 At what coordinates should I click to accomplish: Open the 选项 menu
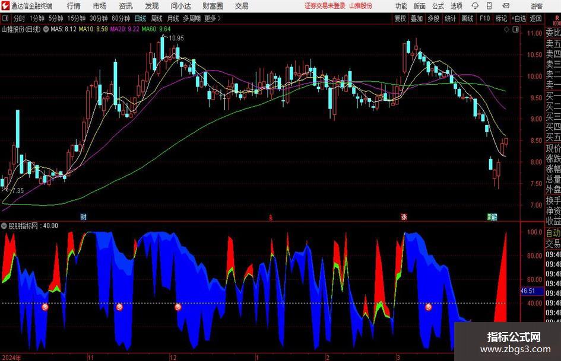[x=456, y=6]
